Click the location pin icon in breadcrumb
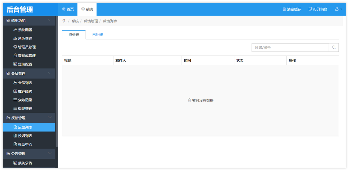The width and height of the screenshot is (349, 171). [64, 21]
